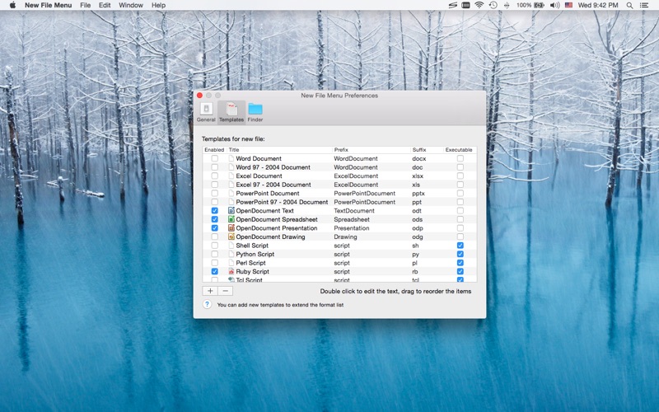Image resolution: width=659 pixels, height=412 pixels.
Task: Click the help question mark button
Action: point(207,304)
